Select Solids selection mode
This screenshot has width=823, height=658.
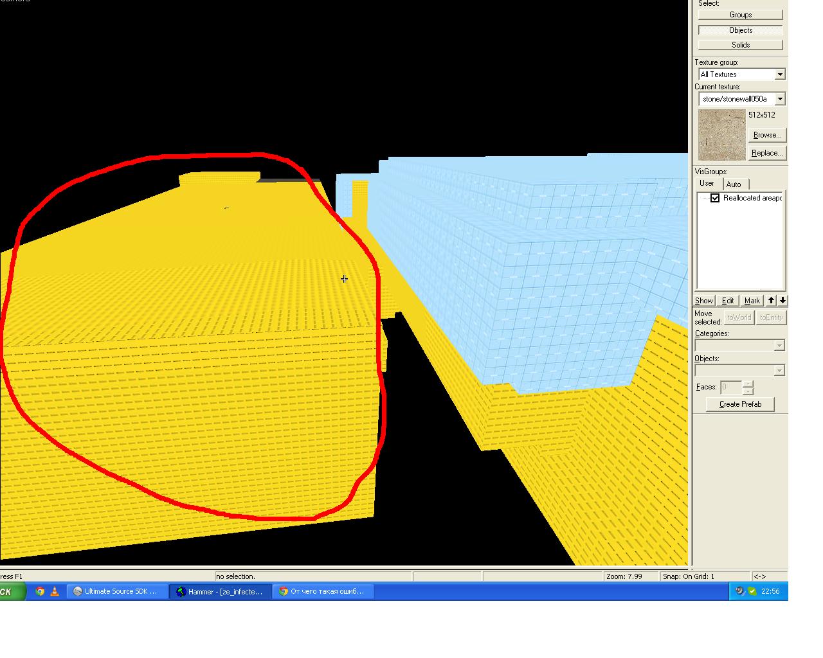pyautogui.click(x=740, y=45)
